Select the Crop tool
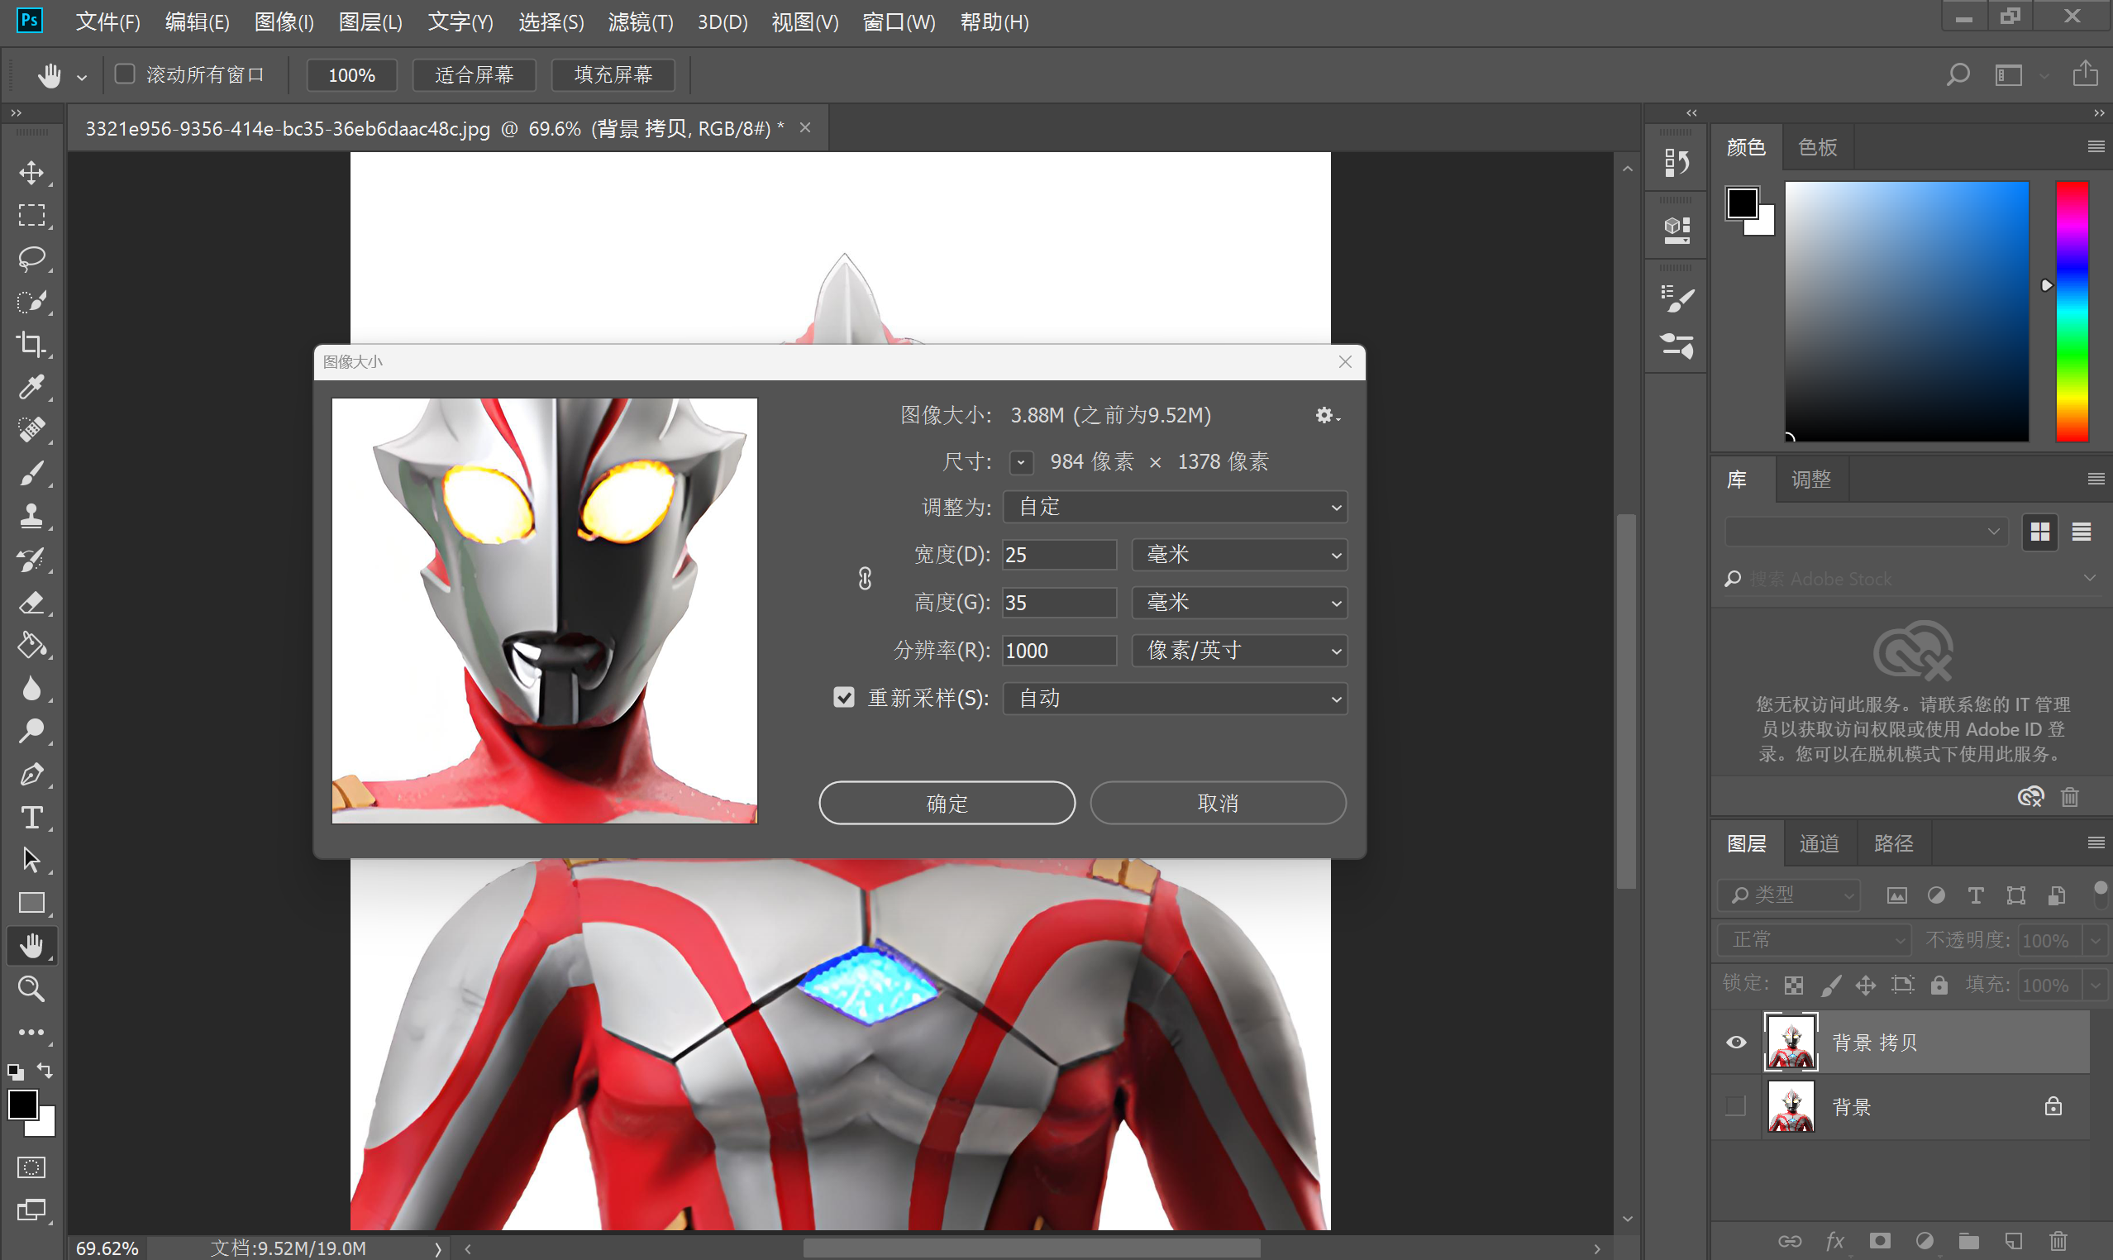The height and width of the screenshot is (1260, 2113). 32,344
